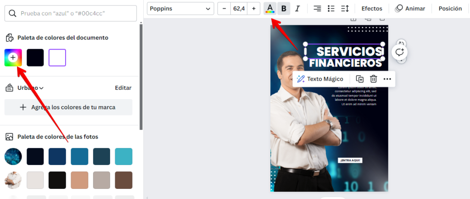The width and height of the screenshot is (470, 199).
Task: Add a comment with speech bubble icon
Action: [x=400, y=52]
